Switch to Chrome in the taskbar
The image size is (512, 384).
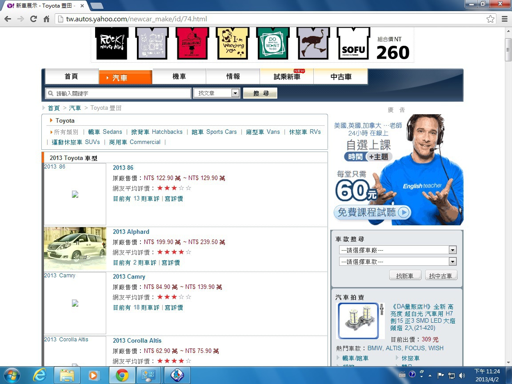tap(121, 375)
